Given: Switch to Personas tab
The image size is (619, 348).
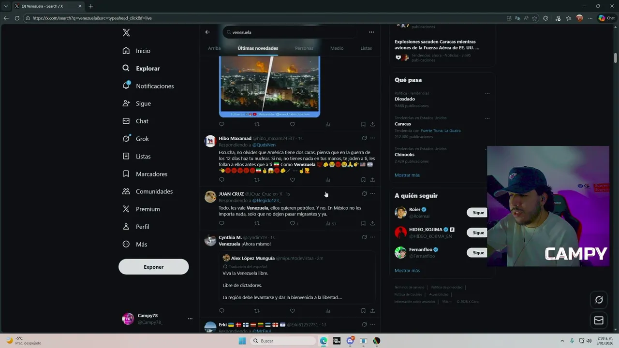Looking at the screenshot, I should click(304, 48).
